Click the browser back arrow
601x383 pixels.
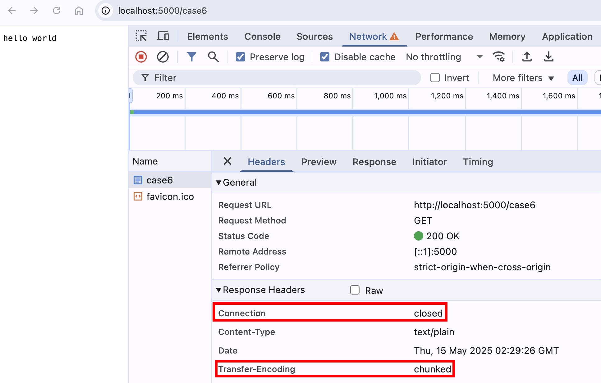pos(12,11)
